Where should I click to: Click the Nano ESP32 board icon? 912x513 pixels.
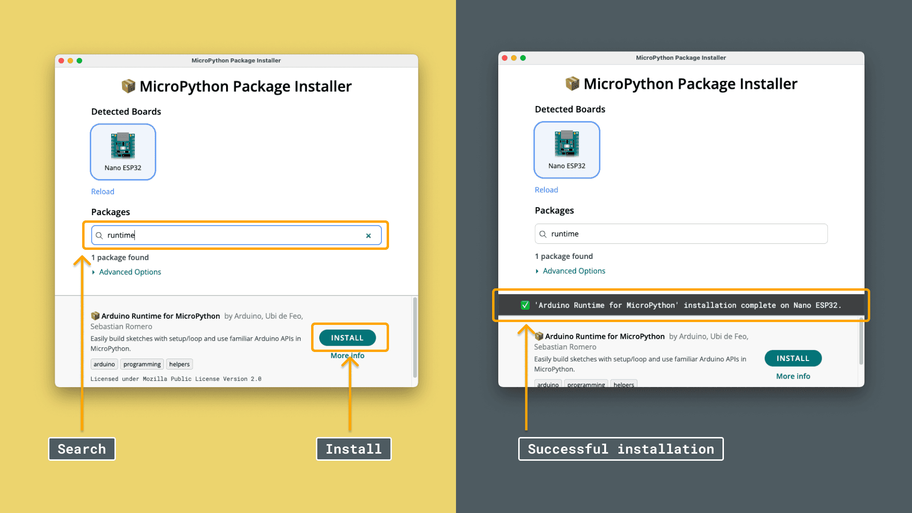pos(123,147)
